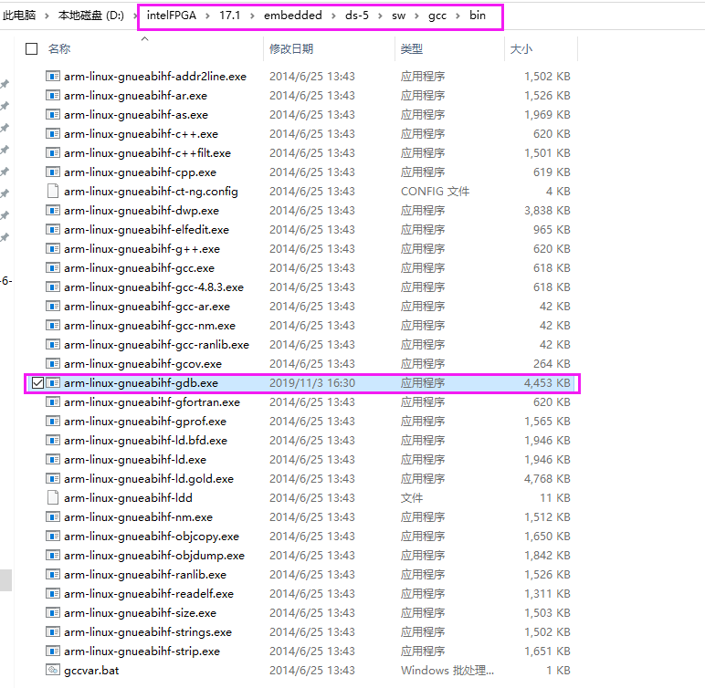Go to the embedded folder in the breadcrumb
Image resolution: width=705 pixels, height=688 pixels.
point(293,16)
